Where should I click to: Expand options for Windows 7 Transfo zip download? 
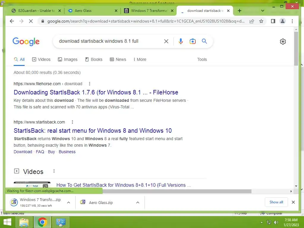coord(69,202)
